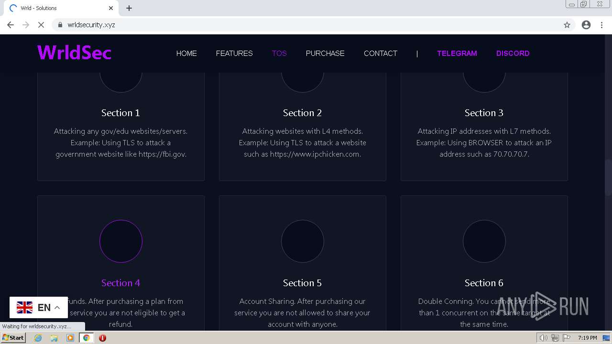
Task: Follow the DISCORD link
Action: pos(513,54)
